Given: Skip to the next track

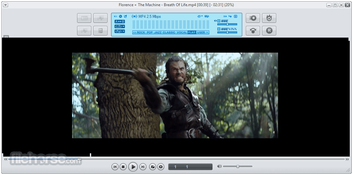Looking at the screenshot, I should pos(143,167).
